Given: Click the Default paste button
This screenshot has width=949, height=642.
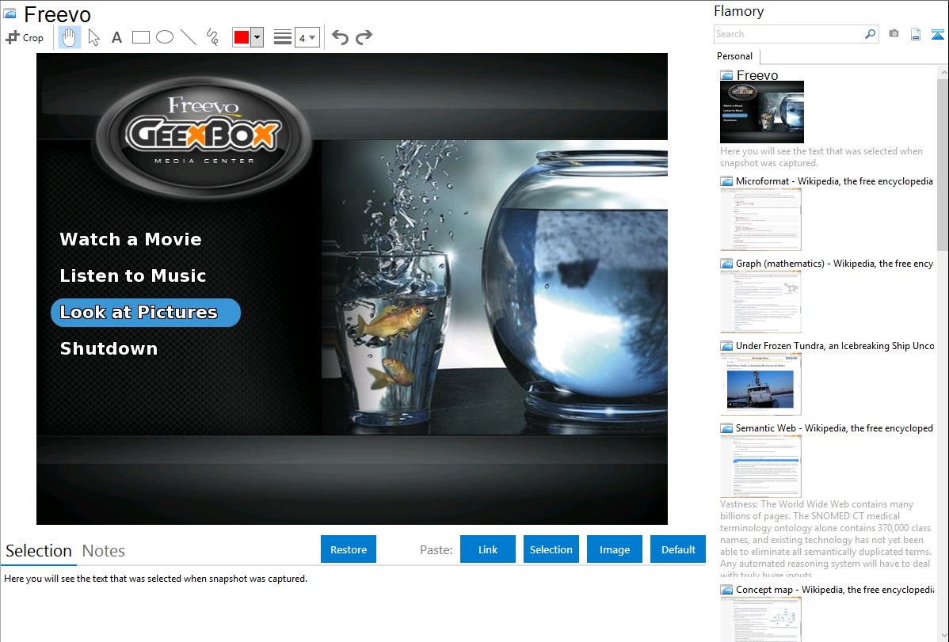Looking at the screenshot, I should [x=678, y=549].
